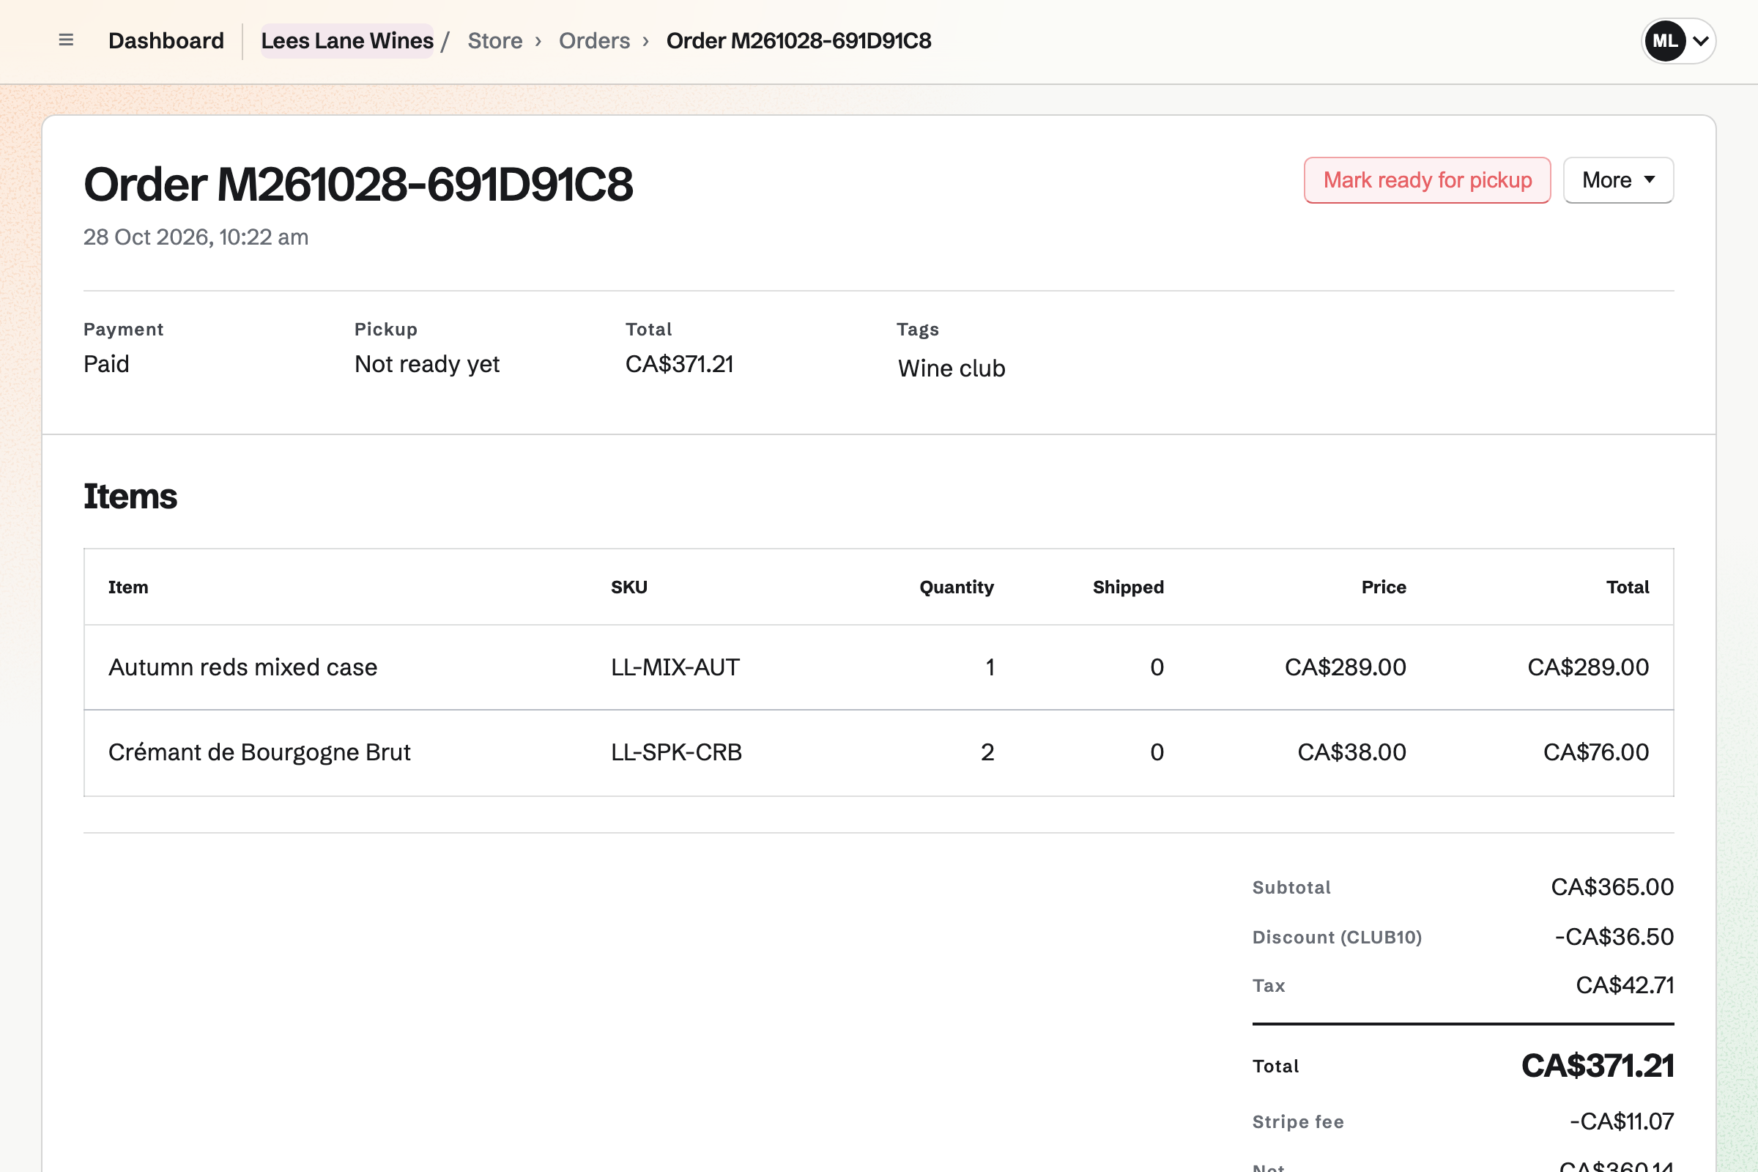Screen dimensions: 1758x1172
Task: Click the Not ready yet pickup status
Action: 427,364
